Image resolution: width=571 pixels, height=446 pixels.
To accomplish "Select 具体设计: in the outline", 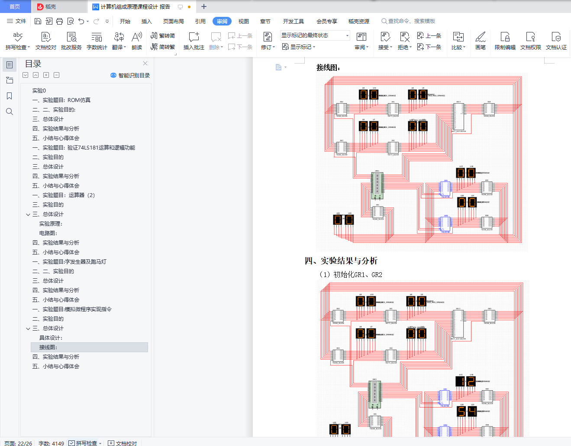I will coord(51,338).
